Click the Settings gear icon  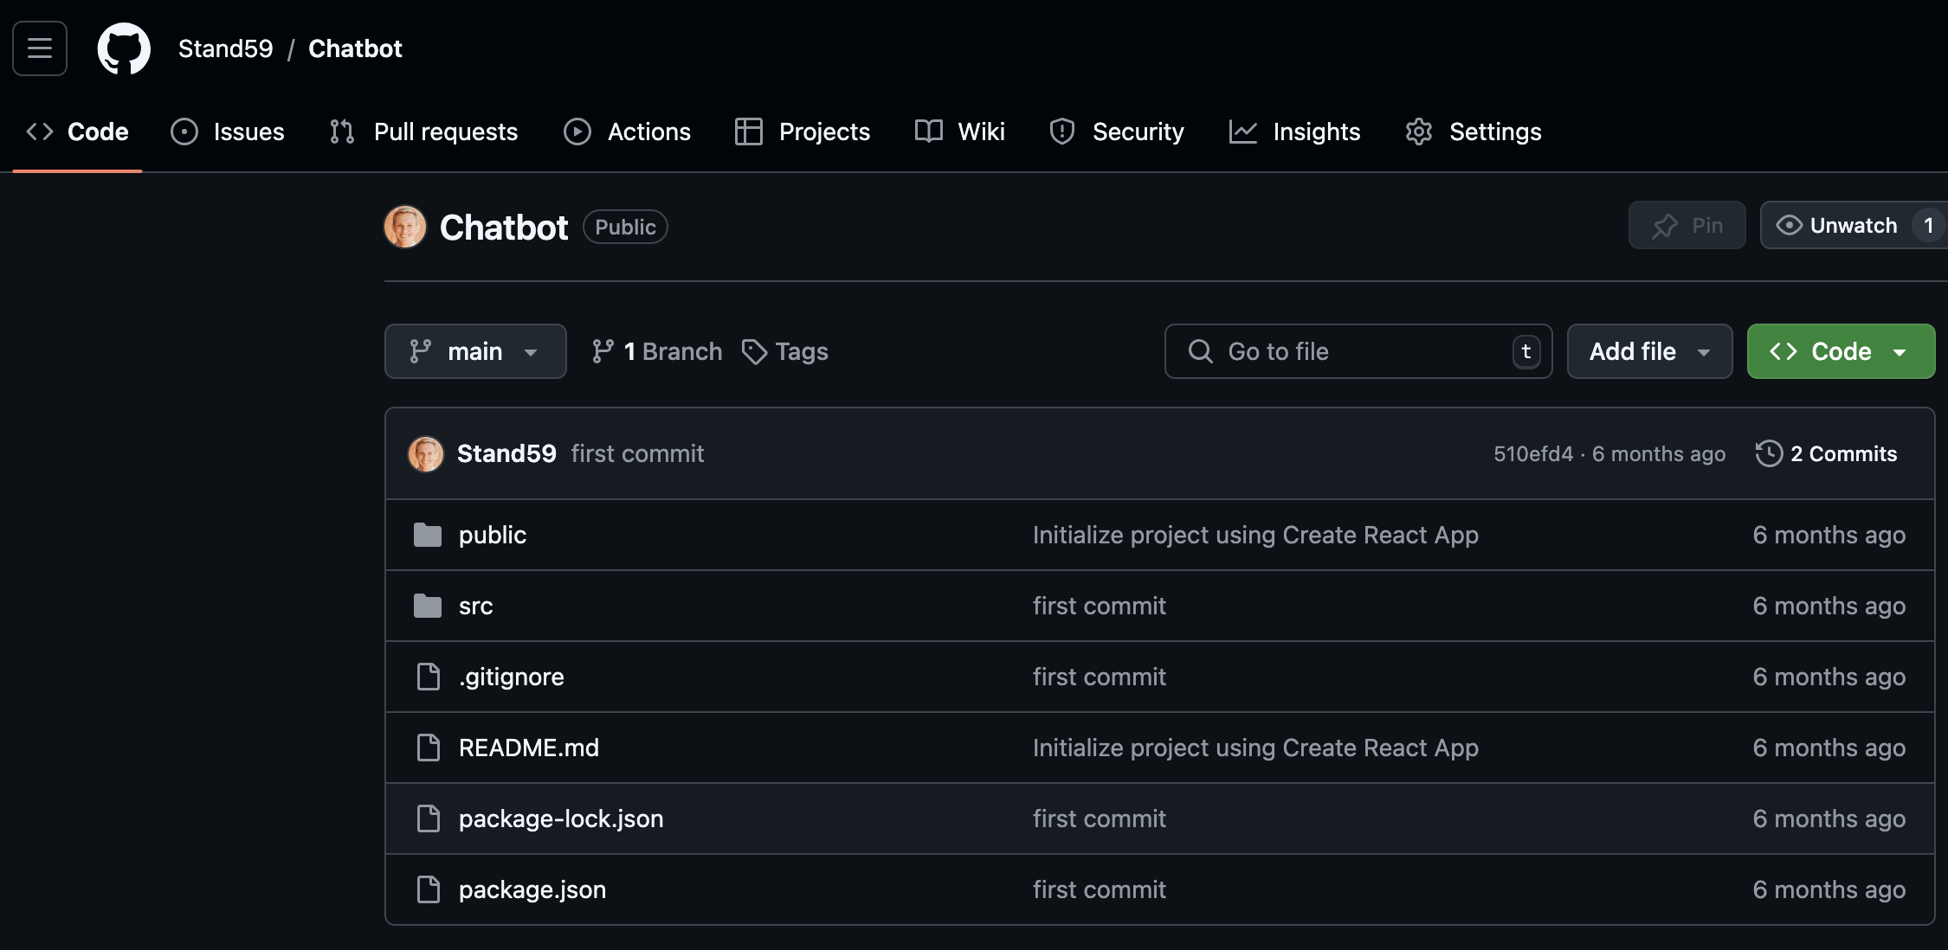pos(1419,132)
